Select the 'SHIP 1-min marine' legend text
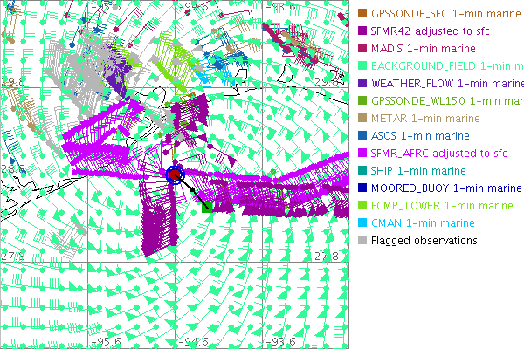 tap(418, 170)
